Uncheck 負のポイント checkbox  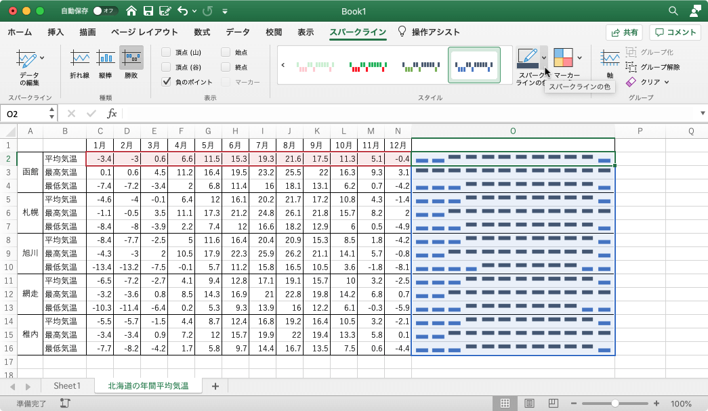[166, 82]
